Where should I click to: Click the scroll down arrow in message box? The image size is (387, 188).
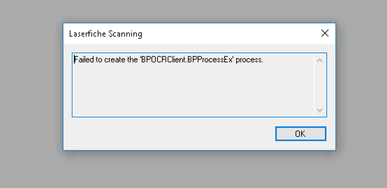click(320, 110)
